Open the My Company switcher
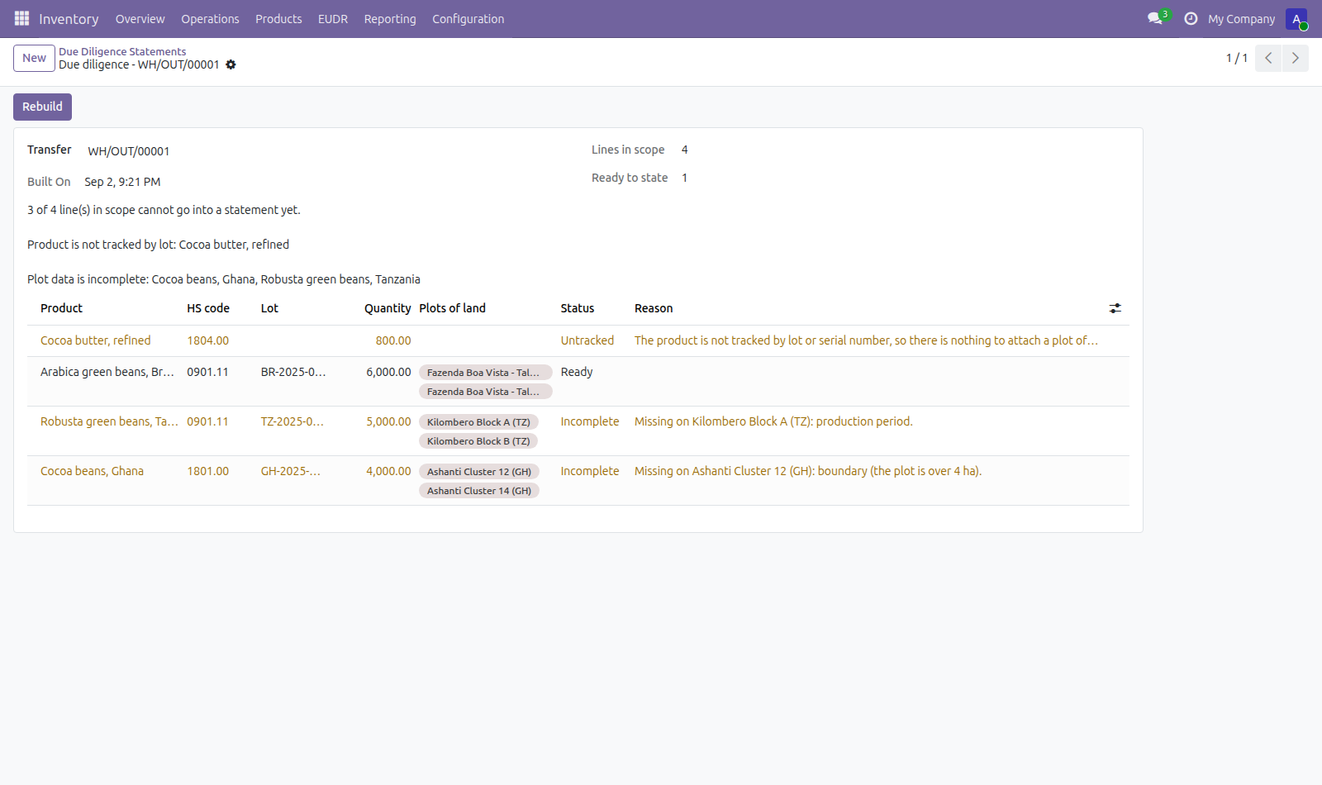1322x785 pixels. [x=1242, y=19]
